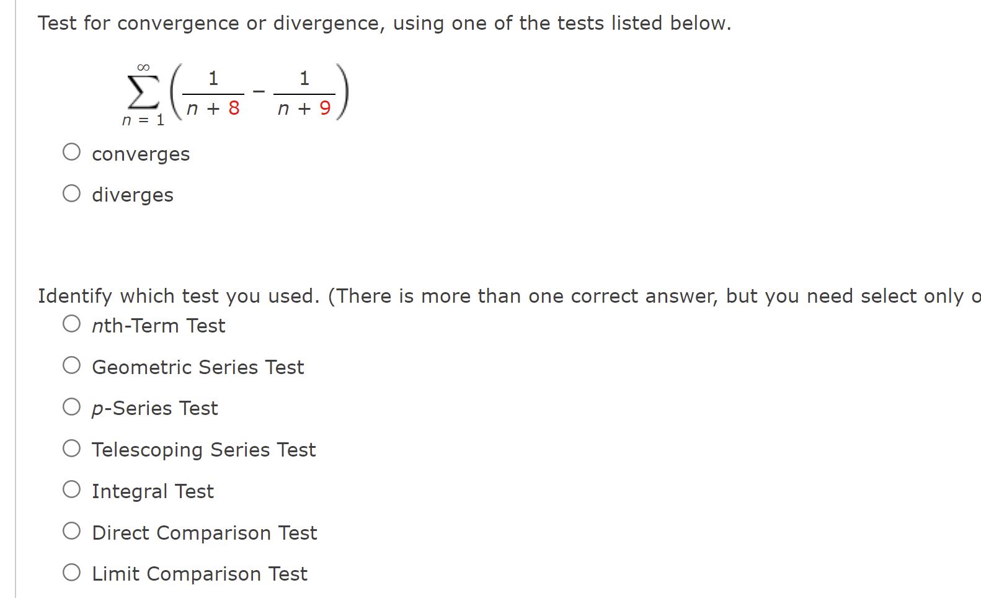
Task: Click the question prompt text at top
Action: point(384,22)
